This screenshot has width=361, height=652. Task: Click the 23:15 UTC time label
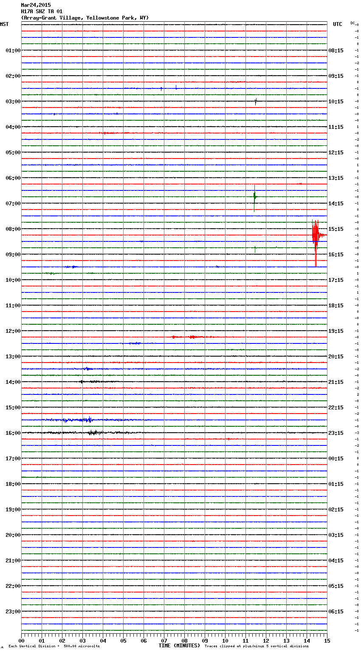[336, 433]
